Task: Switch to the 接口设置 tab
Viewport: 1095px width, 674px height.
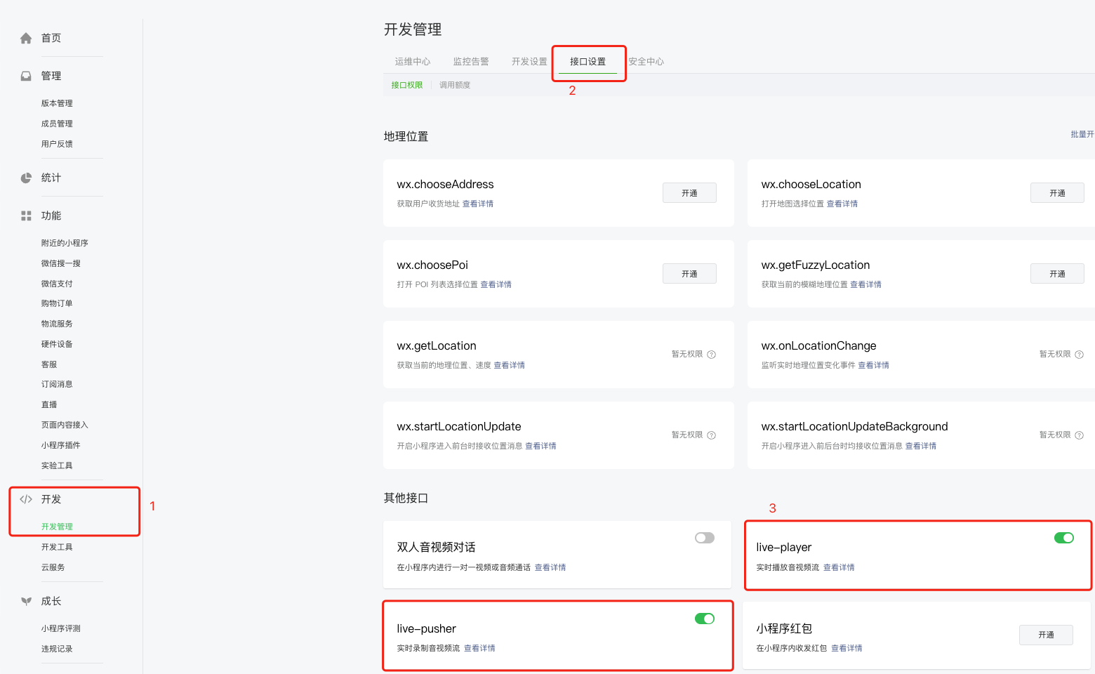Action: tap(588, 62)
